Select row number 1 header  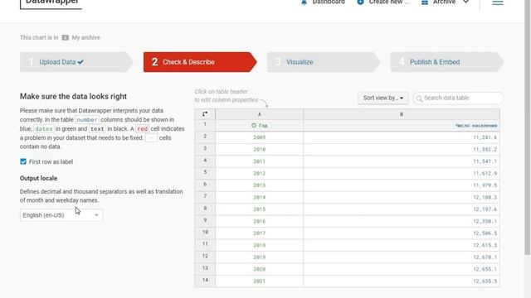[x=205, y=124]
